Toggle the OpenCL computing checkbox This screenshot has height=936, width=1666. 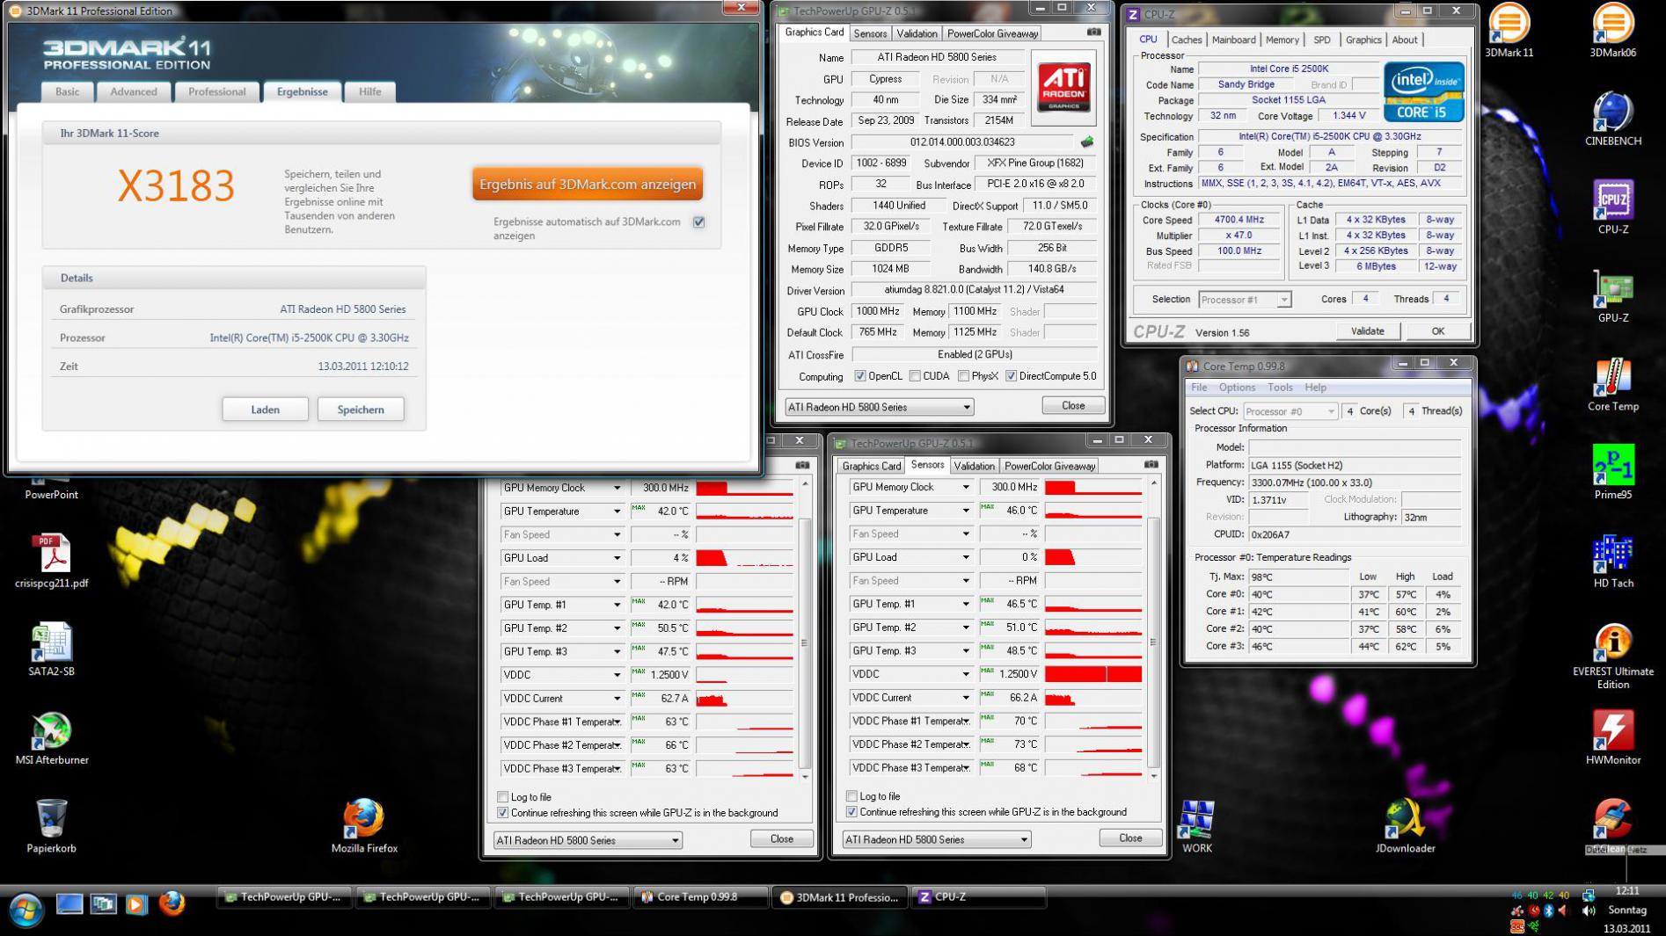860,376
